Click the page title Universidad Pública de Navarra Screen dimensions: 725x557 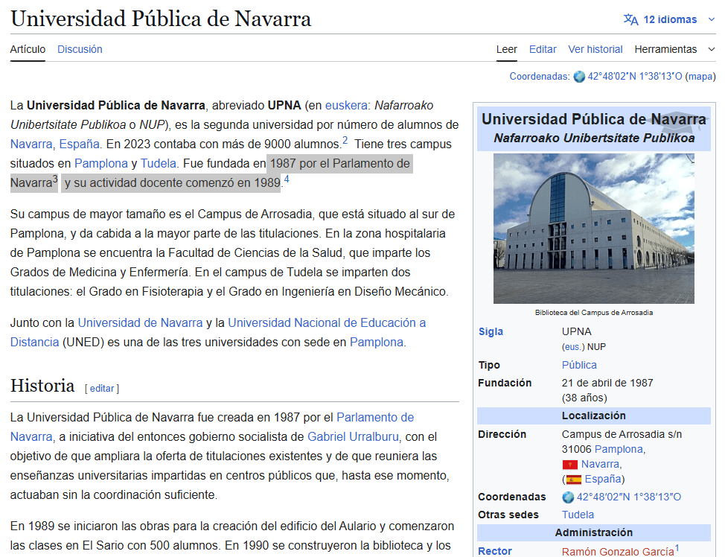(x=161, y=19)
